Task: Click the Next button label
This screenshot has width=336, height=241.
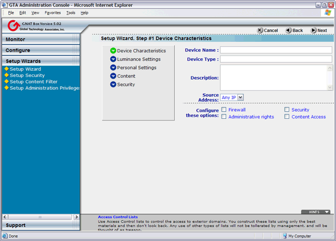Action: point(322,30)
